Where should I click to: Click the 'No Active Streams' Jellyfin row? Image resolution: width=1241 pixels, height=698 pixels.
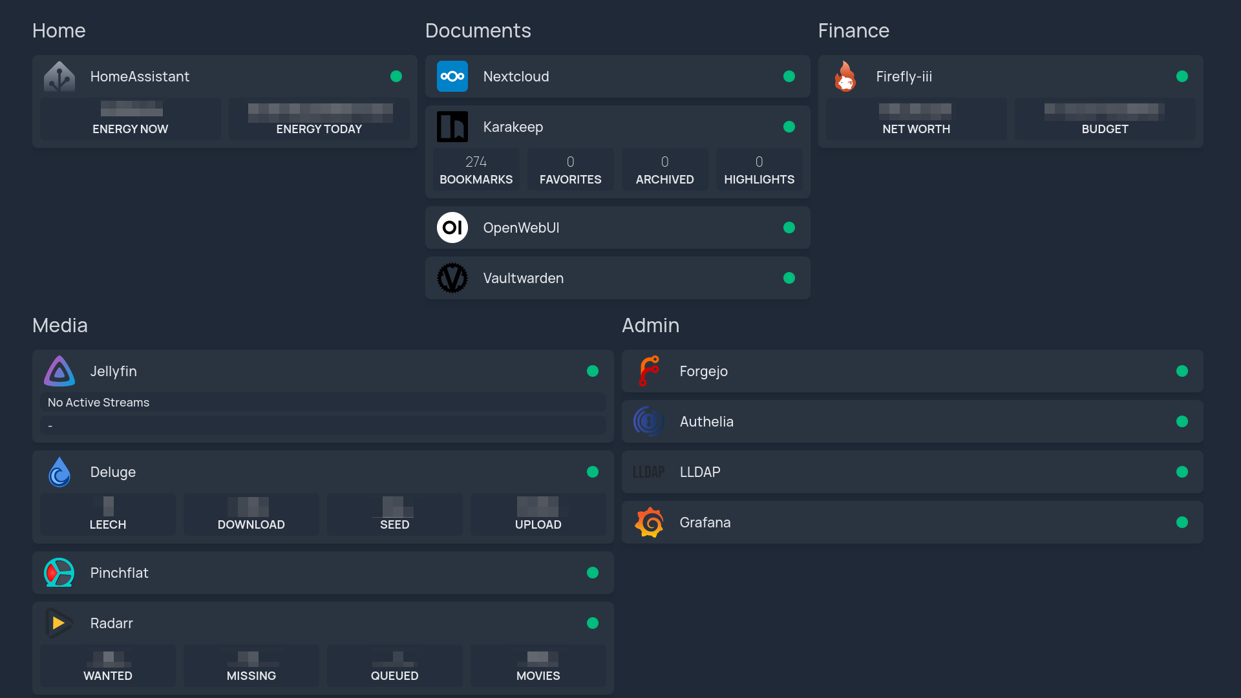coord(323,402)
